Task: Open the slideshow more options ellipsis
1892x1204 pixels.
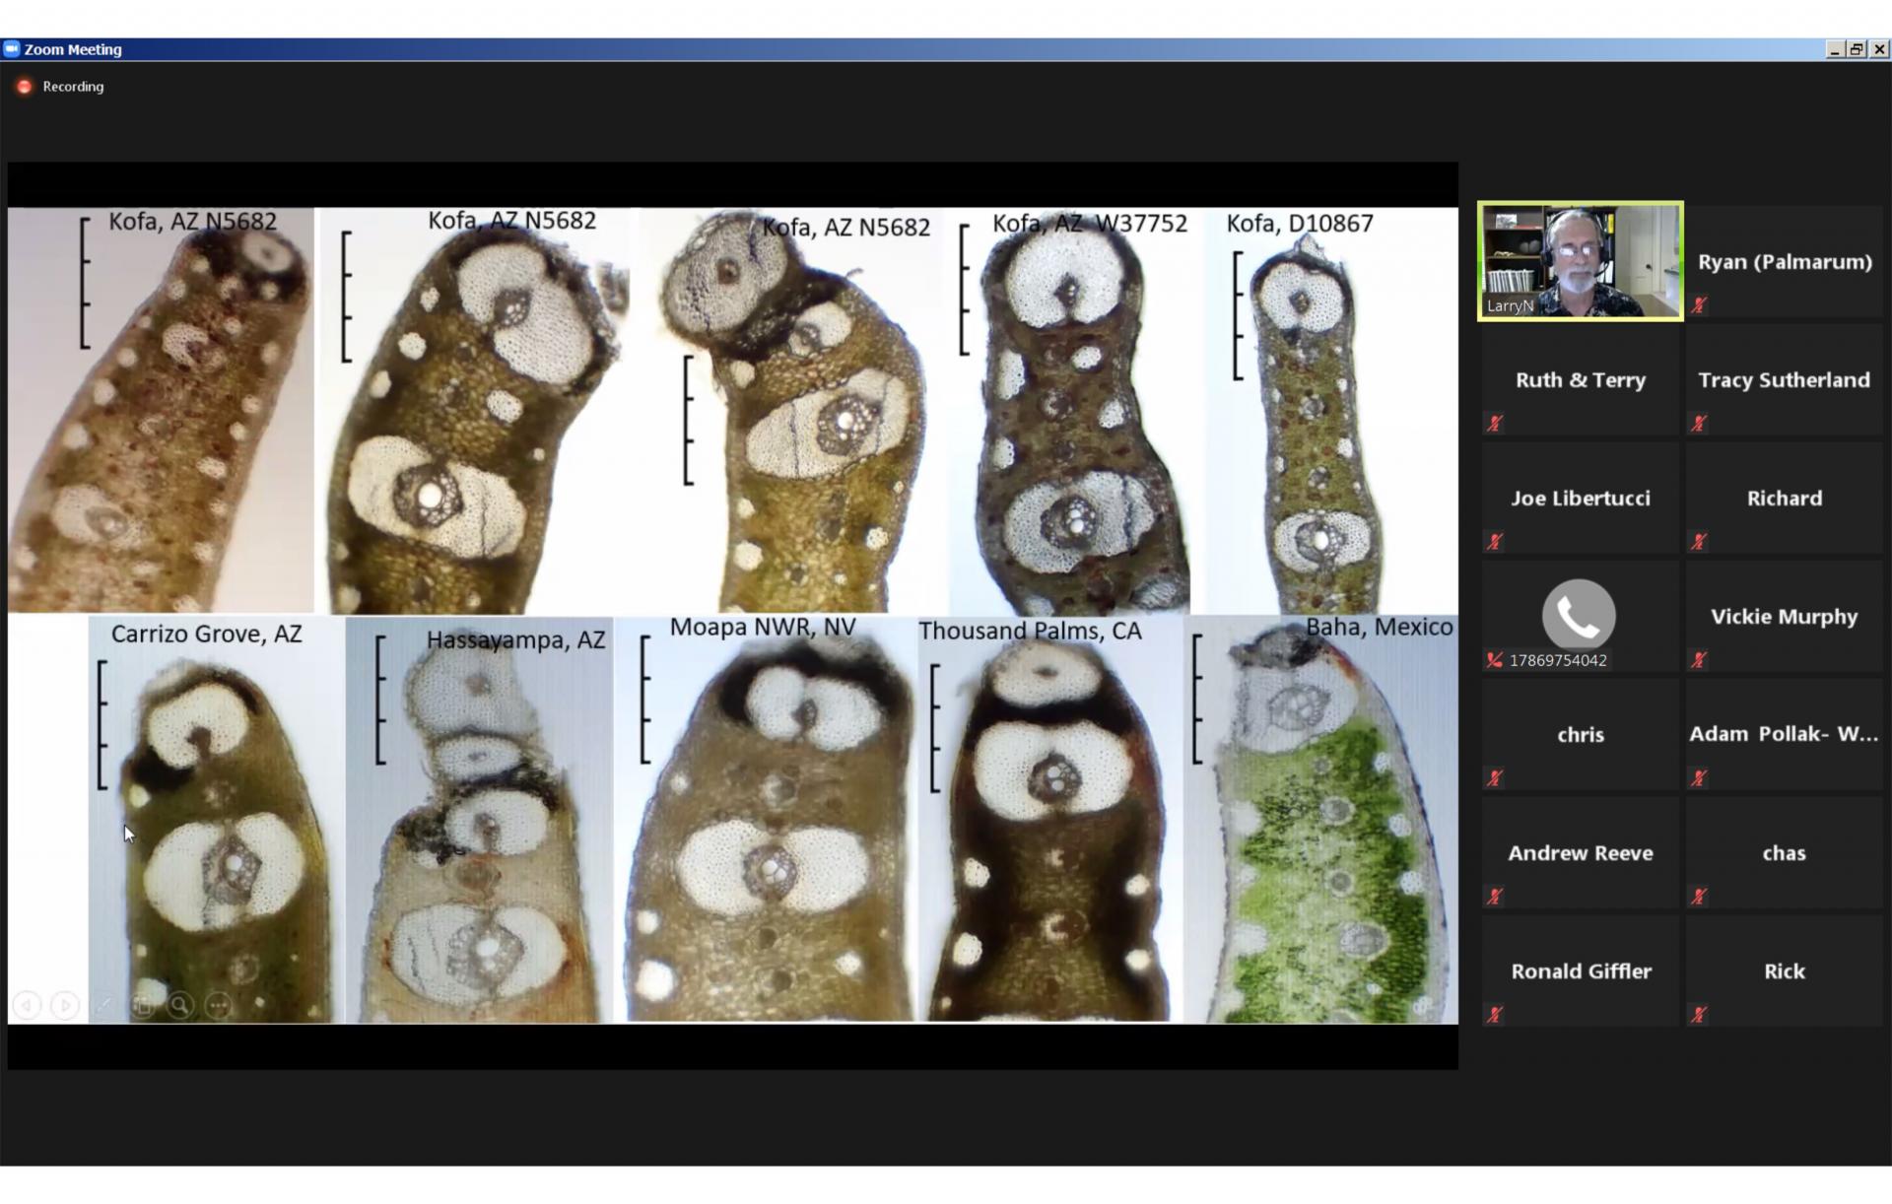Action: [x=219, y=1005]
